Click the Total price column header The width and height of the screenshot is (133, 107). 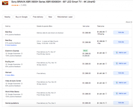tap(101, 26)
